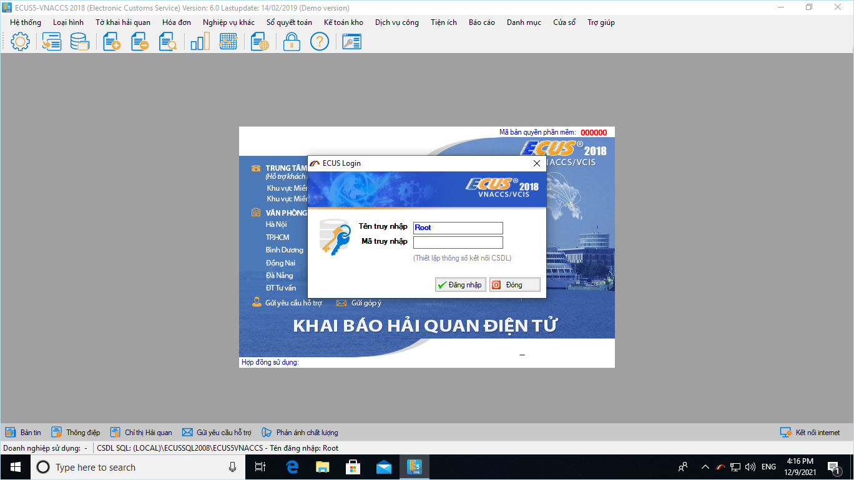The height and width of the screenshot is (480, 854).
Task: Open Microsoft Edge from the taskbar
Action: tap(292, 467)
